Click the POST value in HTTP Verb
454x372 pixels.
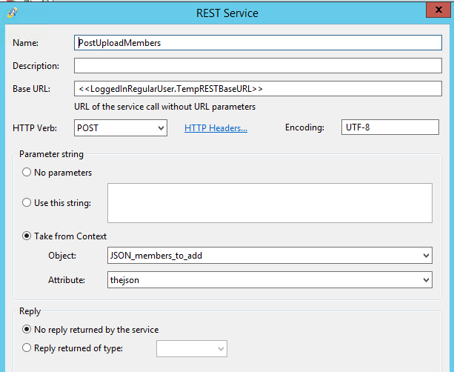(x=87, y=127)
